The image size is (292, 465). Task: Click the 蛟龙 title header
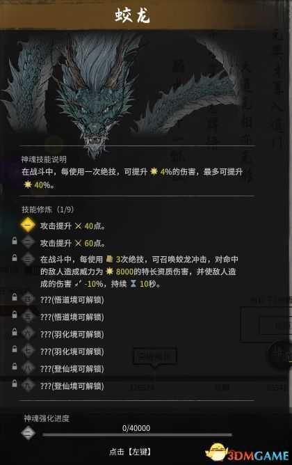132,15
